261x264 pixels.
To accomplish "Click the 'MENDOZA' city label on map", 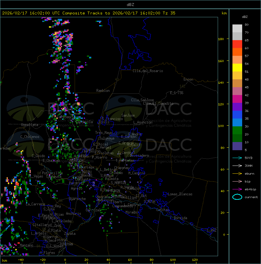I will coord(76,160).
